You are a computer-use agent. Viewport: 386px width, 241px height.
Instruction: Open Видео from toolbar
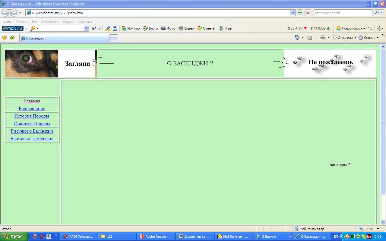tap(186, 28)
